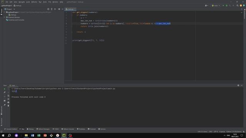Click the print icon in Run console
246x138 pixels.
pyautogui.click(x=8, y=102)
